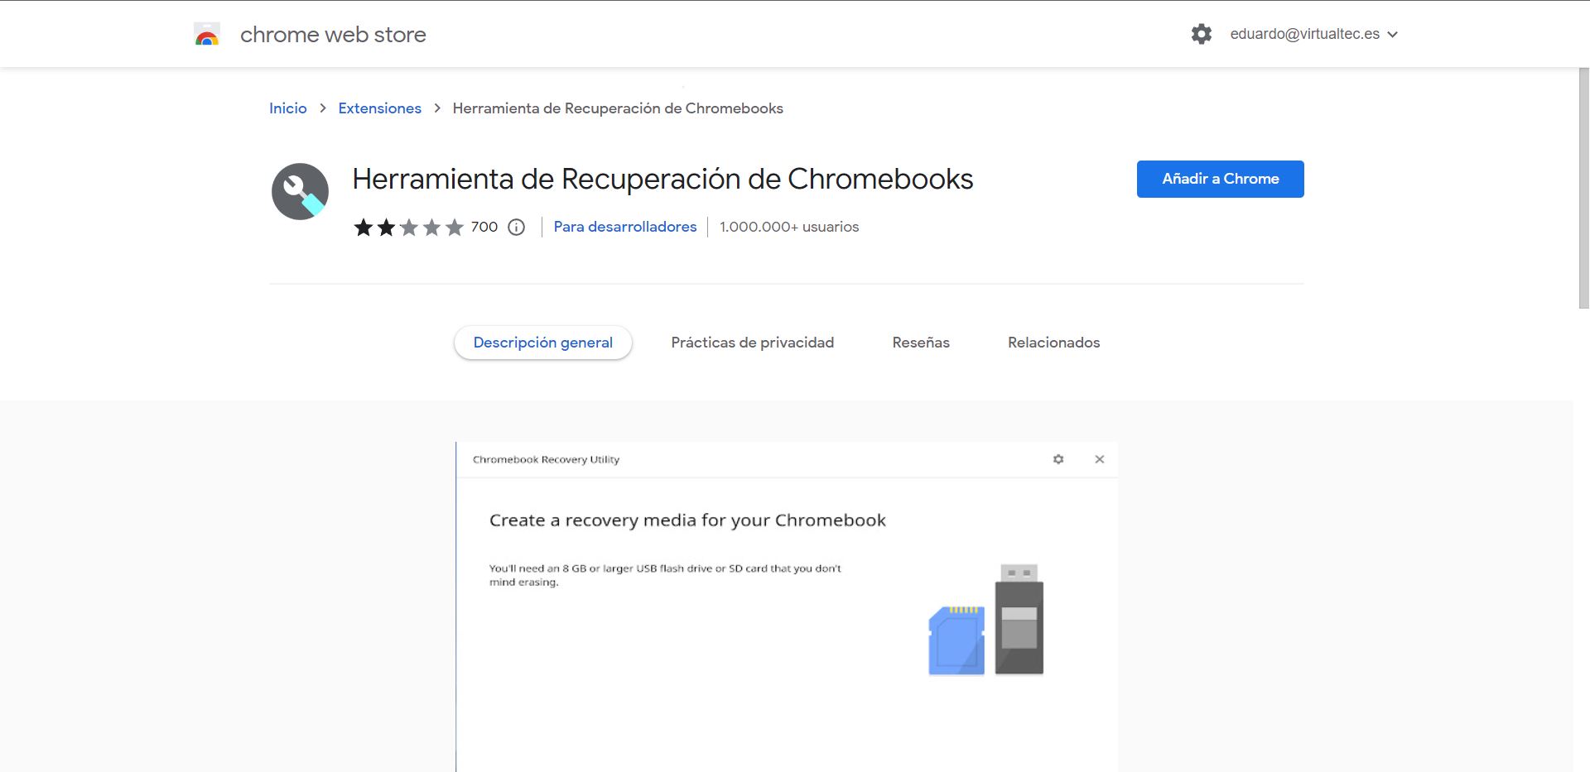Open the Relacionados tab

click(x=1053, y=343)
